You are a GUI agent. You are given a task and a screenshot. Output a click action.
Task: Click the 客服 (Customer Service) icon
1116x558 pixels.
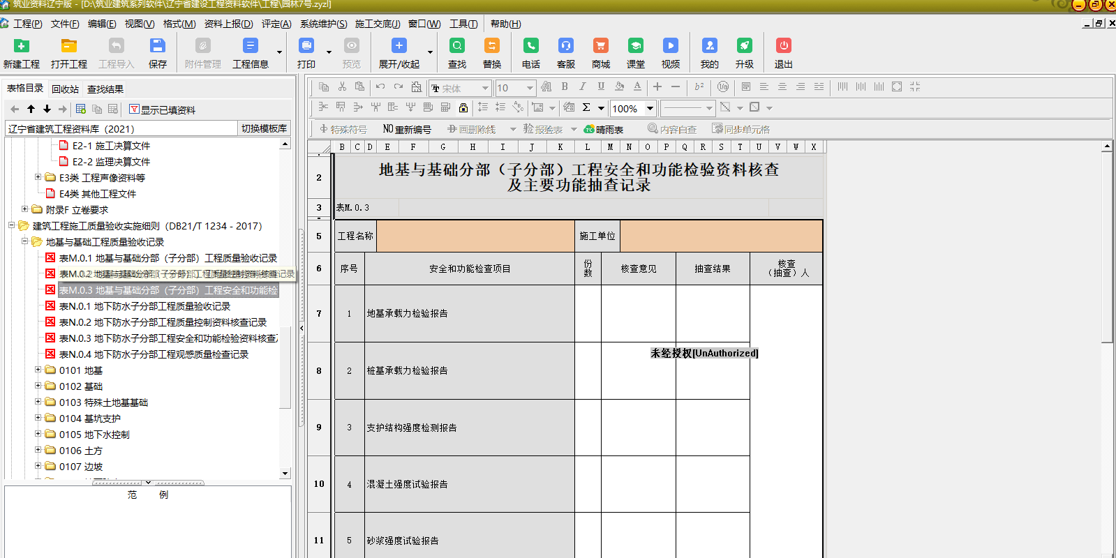click(x=566, y=53)
